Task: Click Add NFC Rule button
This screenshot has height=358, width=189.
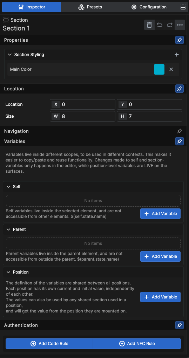Action: tap(137, 344)
